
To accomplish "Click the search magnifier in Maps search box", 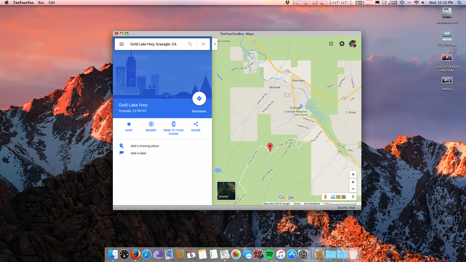I will pos(190,44).
